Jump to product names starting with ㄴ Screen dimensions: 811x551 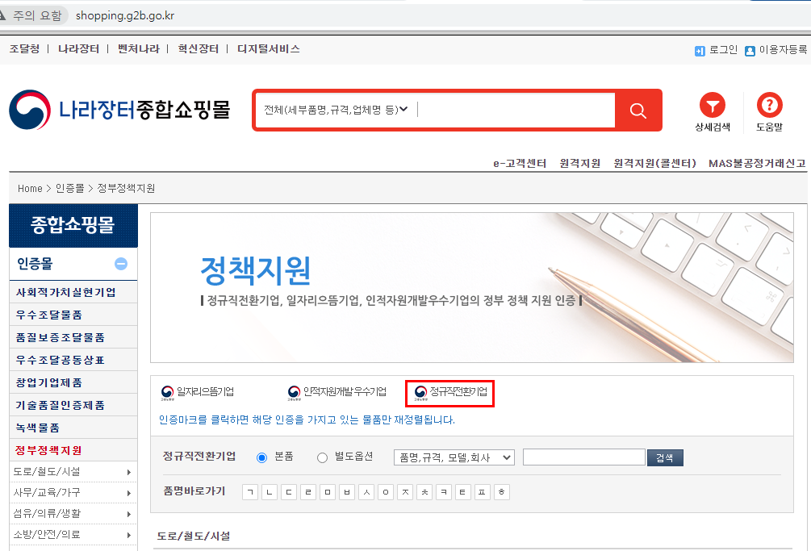270,492
